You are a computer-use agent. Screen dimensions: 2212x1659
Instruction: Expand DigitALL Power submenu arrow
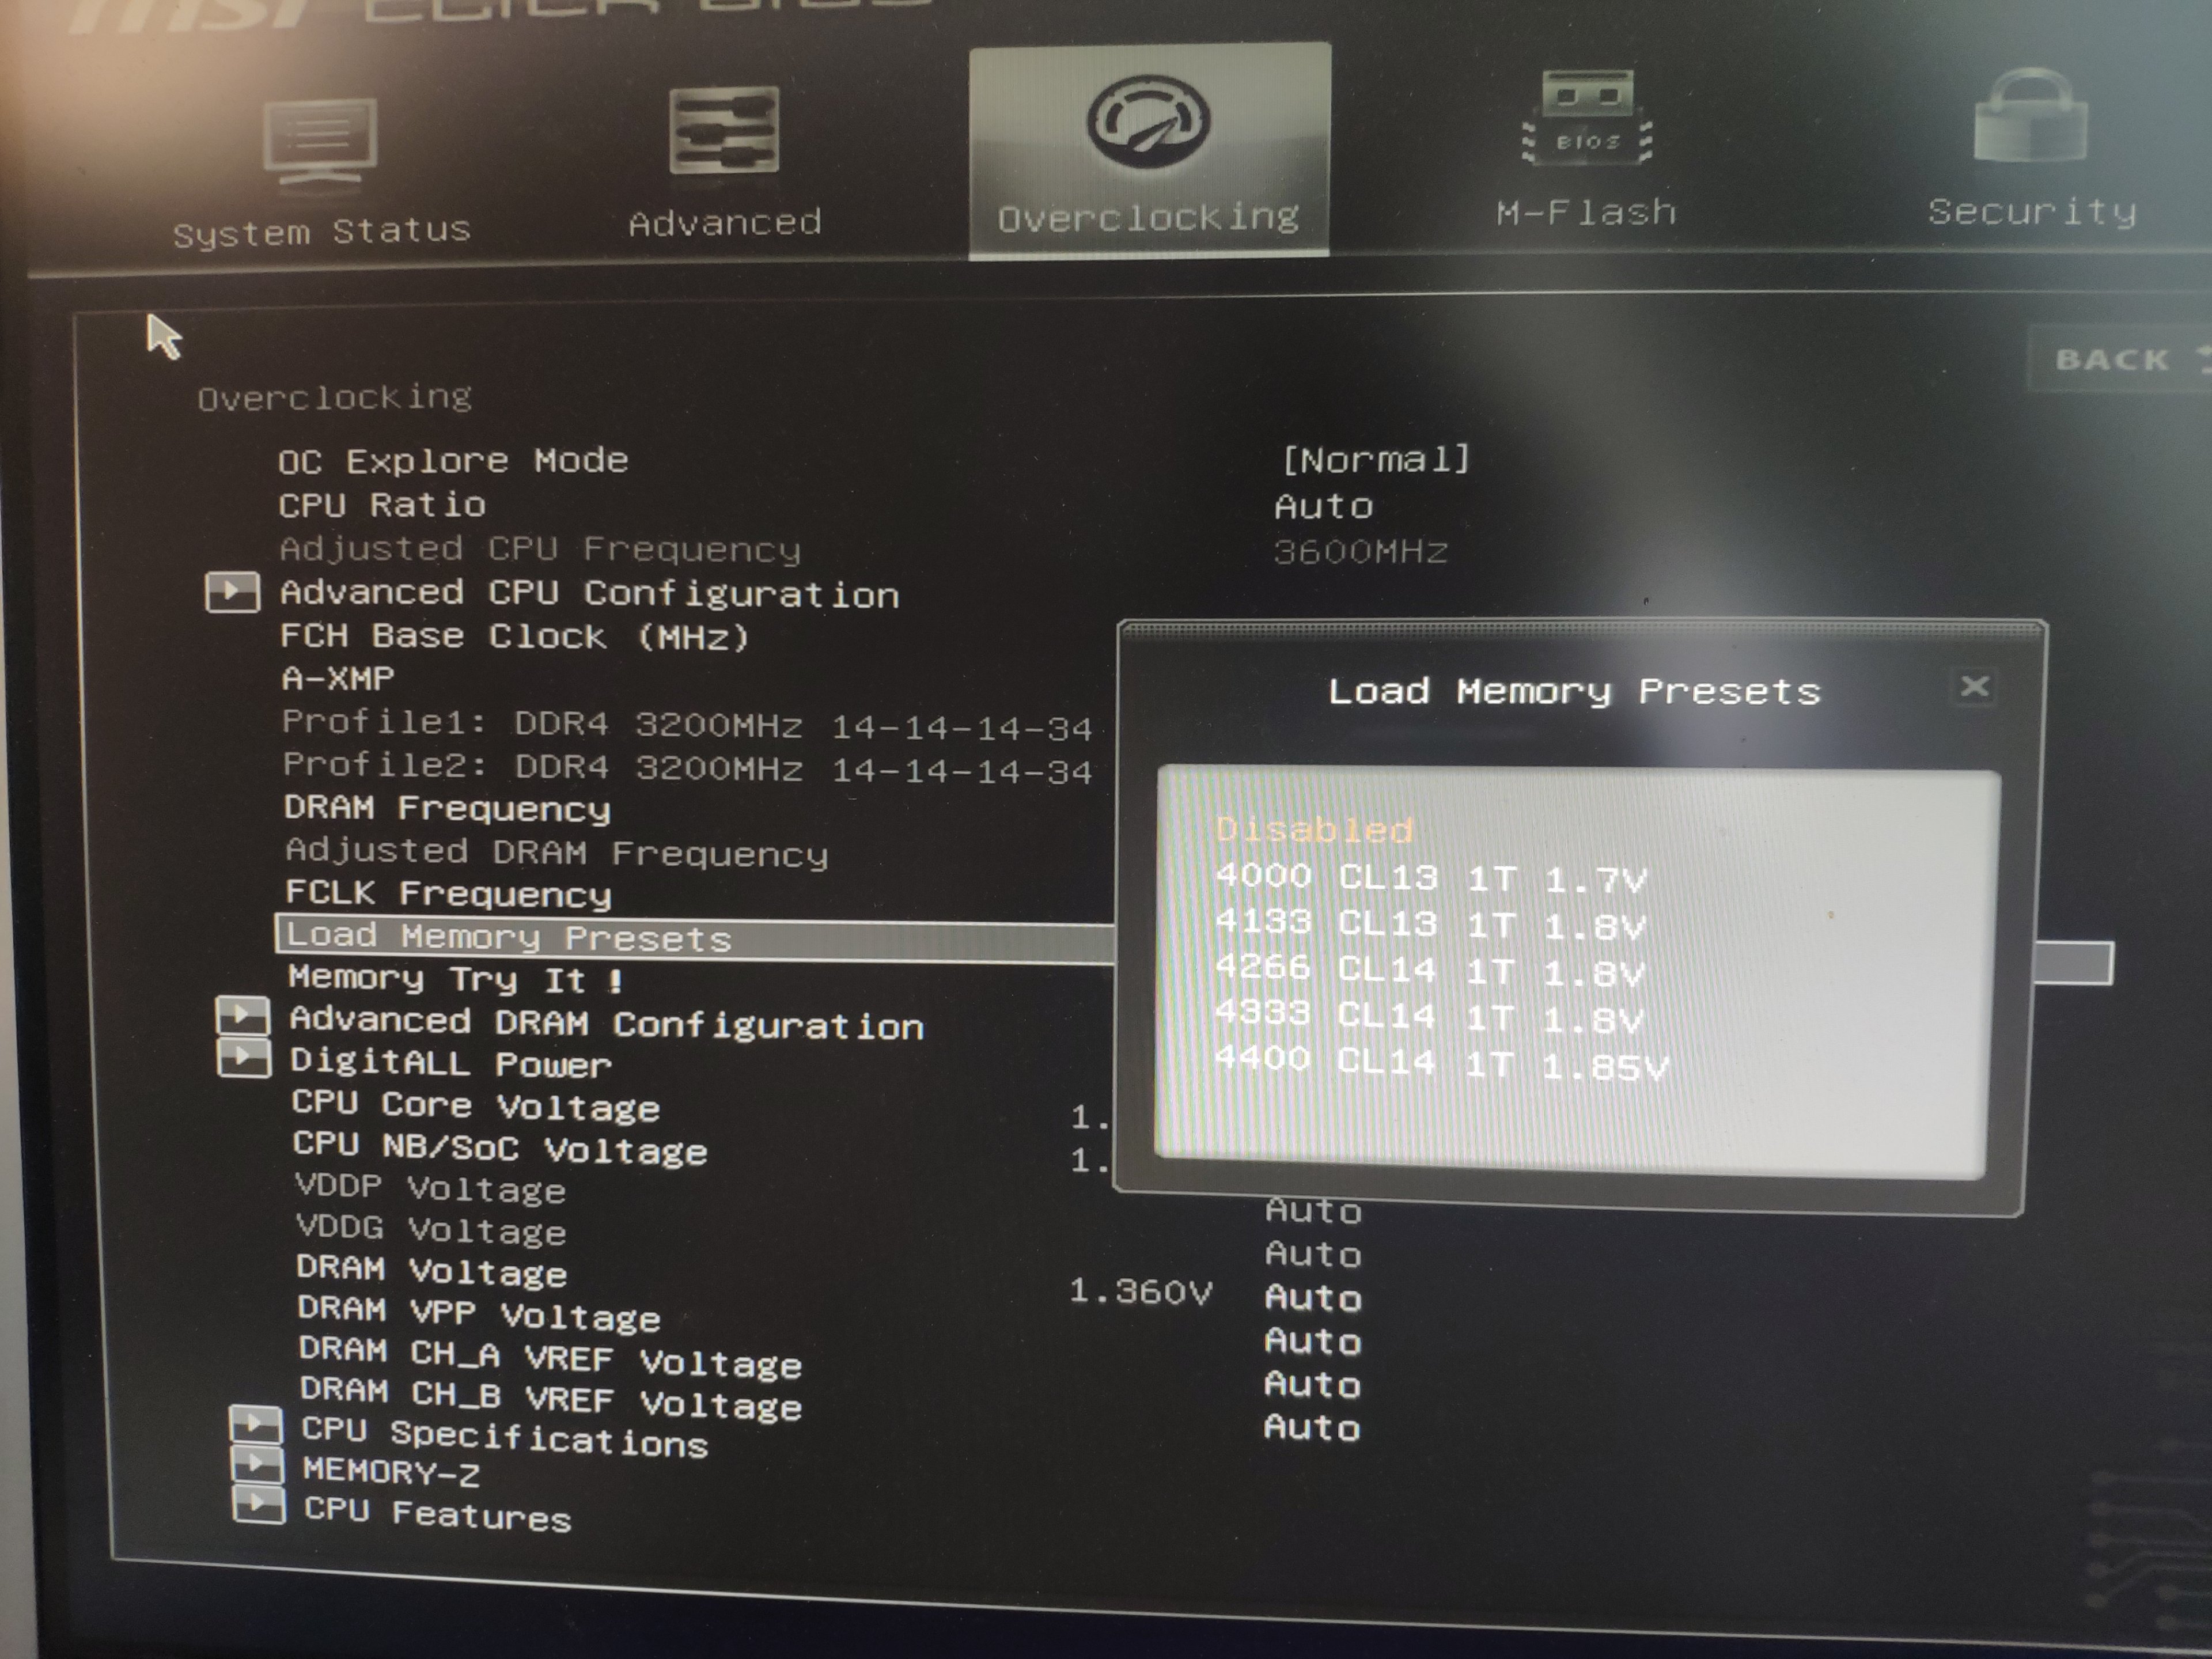pyautogui.click(x=244, y=1059)
